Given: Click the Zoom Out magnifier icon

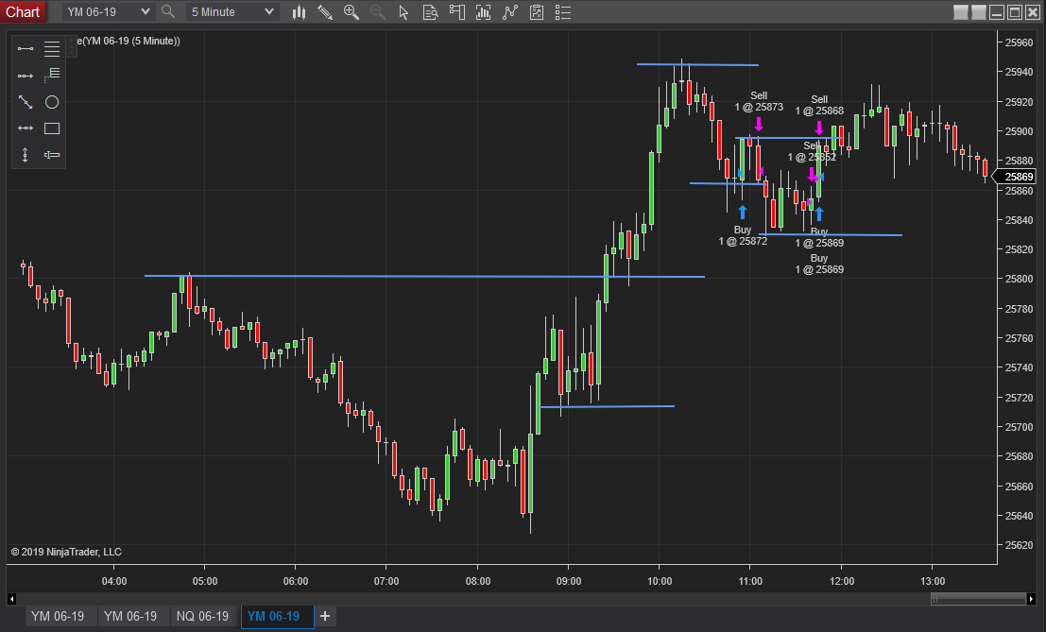Looking at the screenshot, I should [x=378, y=12].
